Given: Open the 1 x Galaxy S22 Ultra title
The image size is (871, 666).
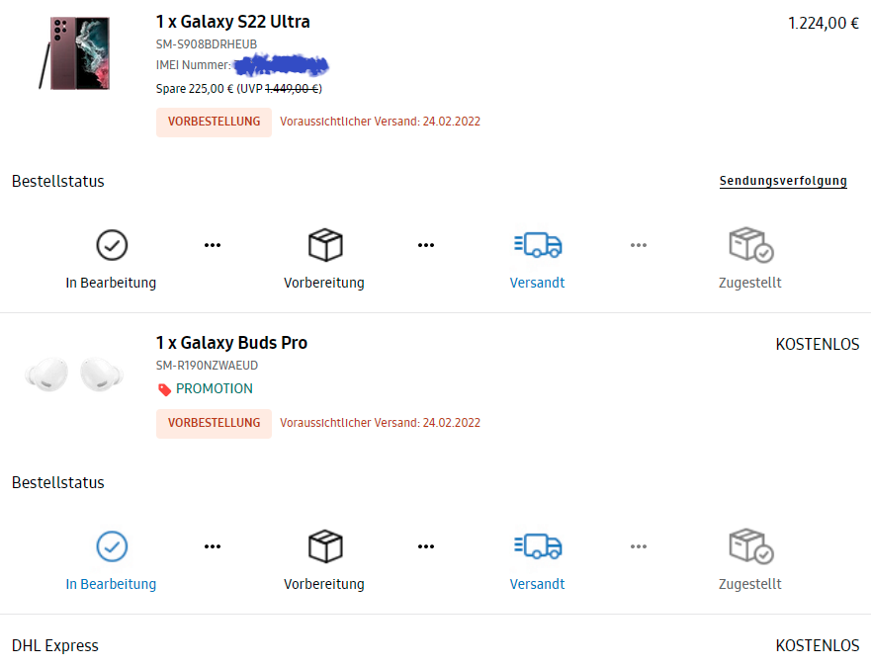Looking at the screenshot, I should pos(232,22).
